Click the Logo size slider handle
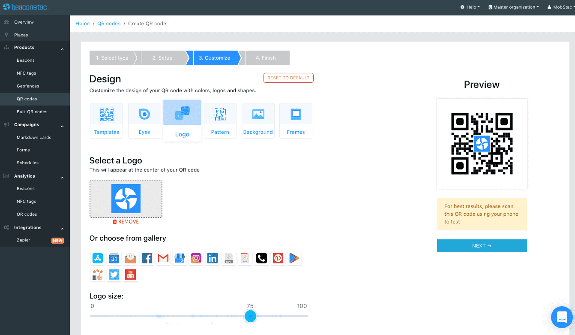 (250, 316)
